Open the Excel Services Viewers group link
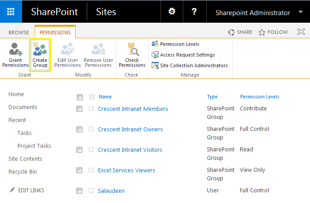Viewport: 310px width, 203px height. tap(126, 170)
